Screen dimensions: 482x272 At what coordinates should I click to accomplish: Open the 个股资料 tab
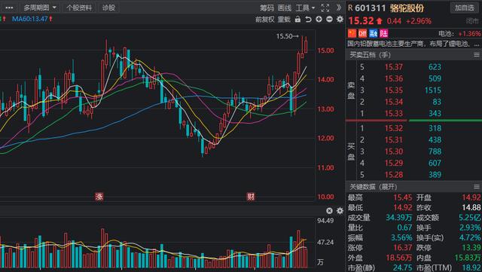point(79,8)
